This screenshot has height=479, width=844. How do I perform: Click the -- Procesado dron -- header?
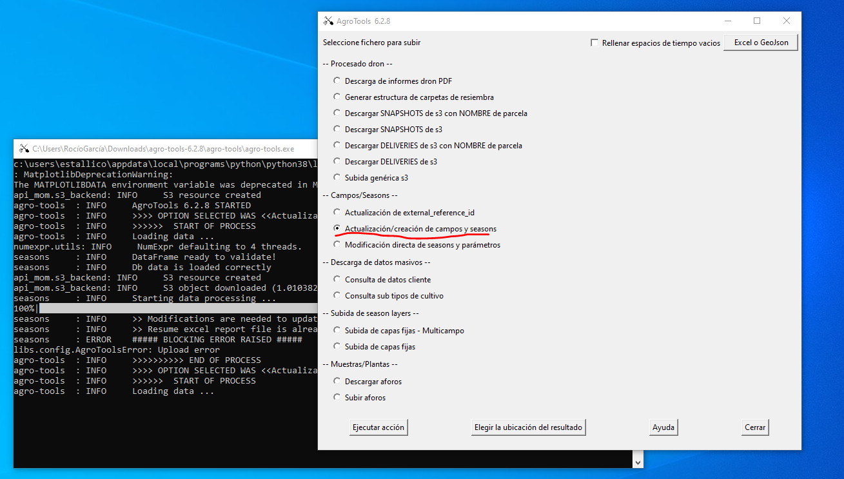coord(358,64)
